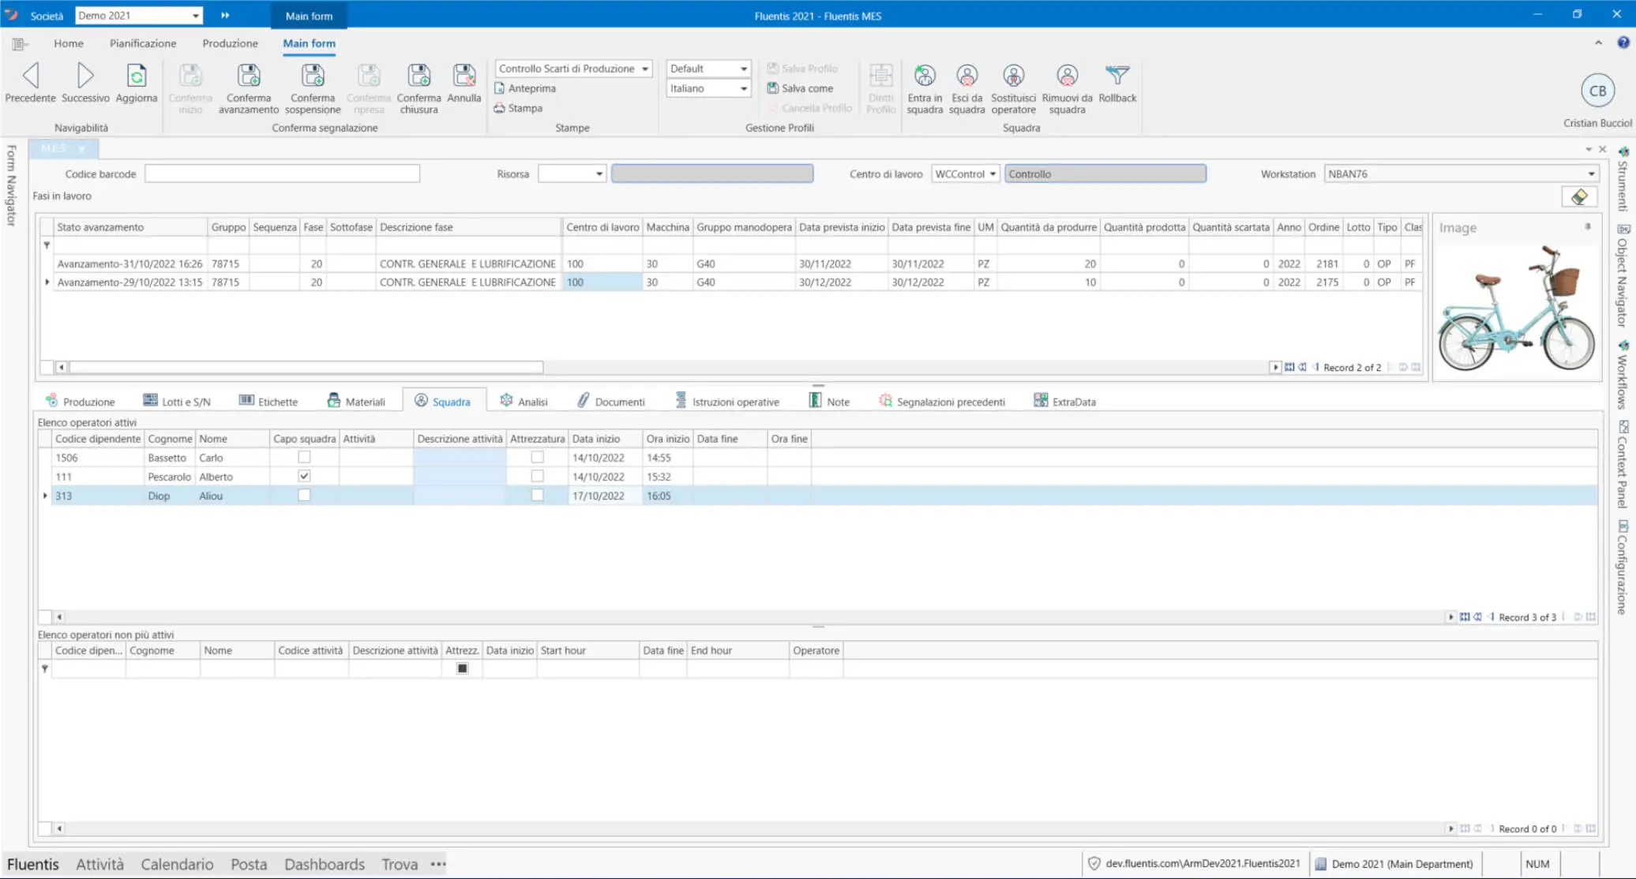Open the Calendario bottom navigation

pyautogui.click(x=177, y=864)
